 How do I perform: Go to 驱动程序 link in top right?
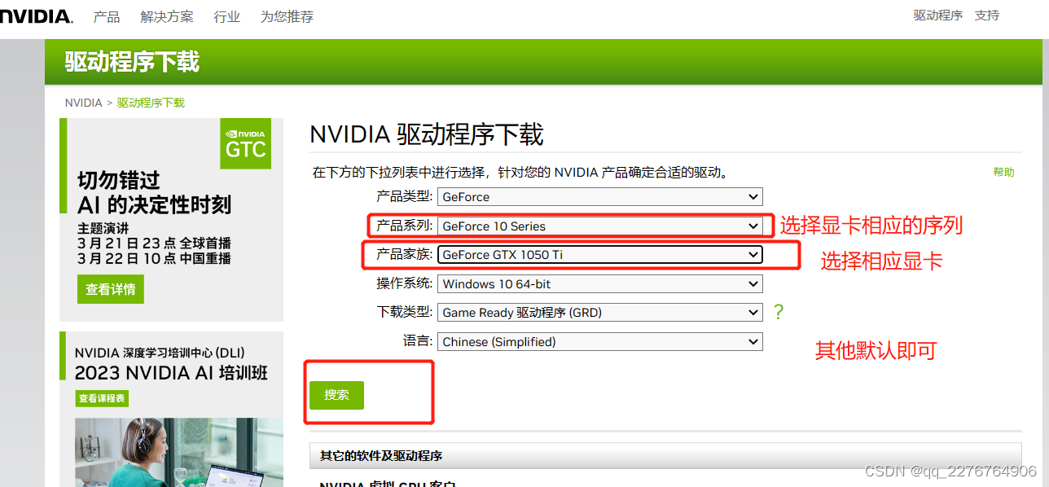pos(937,15)
